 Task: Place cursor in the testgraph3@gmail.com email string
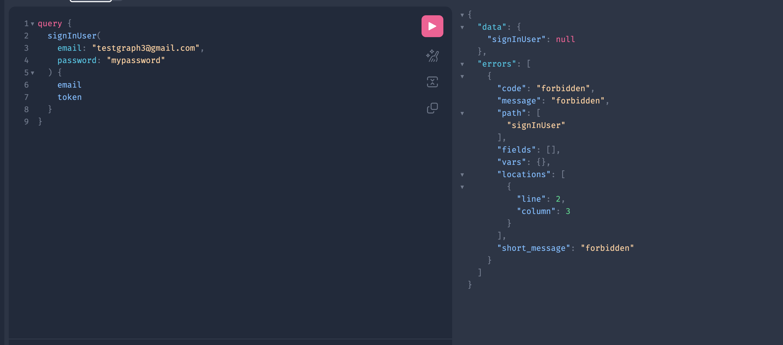[x=146, y=48]
